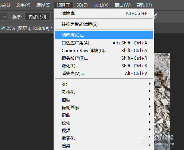Expand the 3D filter submenu
The height and width of the screenshot is (150, 184).
point(104,84)
